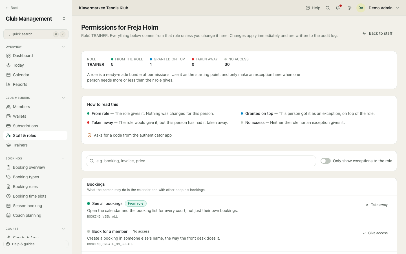
Task: Toggle light/dark theme sun icon
Action: 350,8
